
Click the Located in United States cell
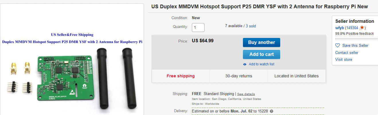click(296, 76)
